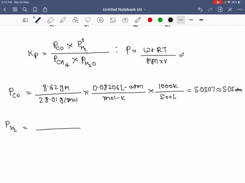Select the thinnest stroke width
Image resolution: width=245 pixels, height=183 pixels.
(181, 20)
